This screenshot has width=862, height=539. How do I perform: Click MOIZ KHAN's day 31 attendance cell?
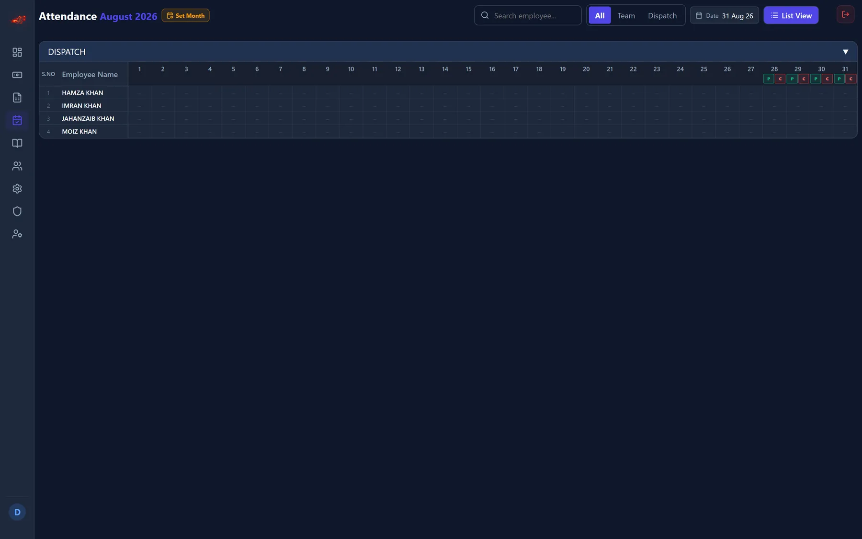[845, 131]
